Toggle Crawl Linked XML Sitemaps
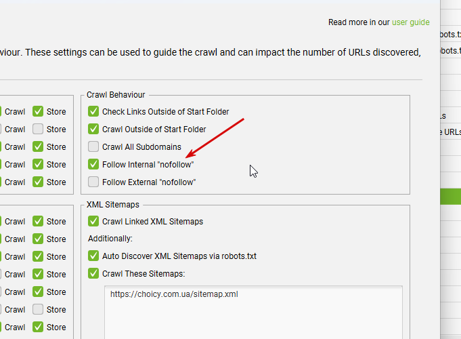The width and height of the screenshot is (461, 339). (x=93, y=222)
